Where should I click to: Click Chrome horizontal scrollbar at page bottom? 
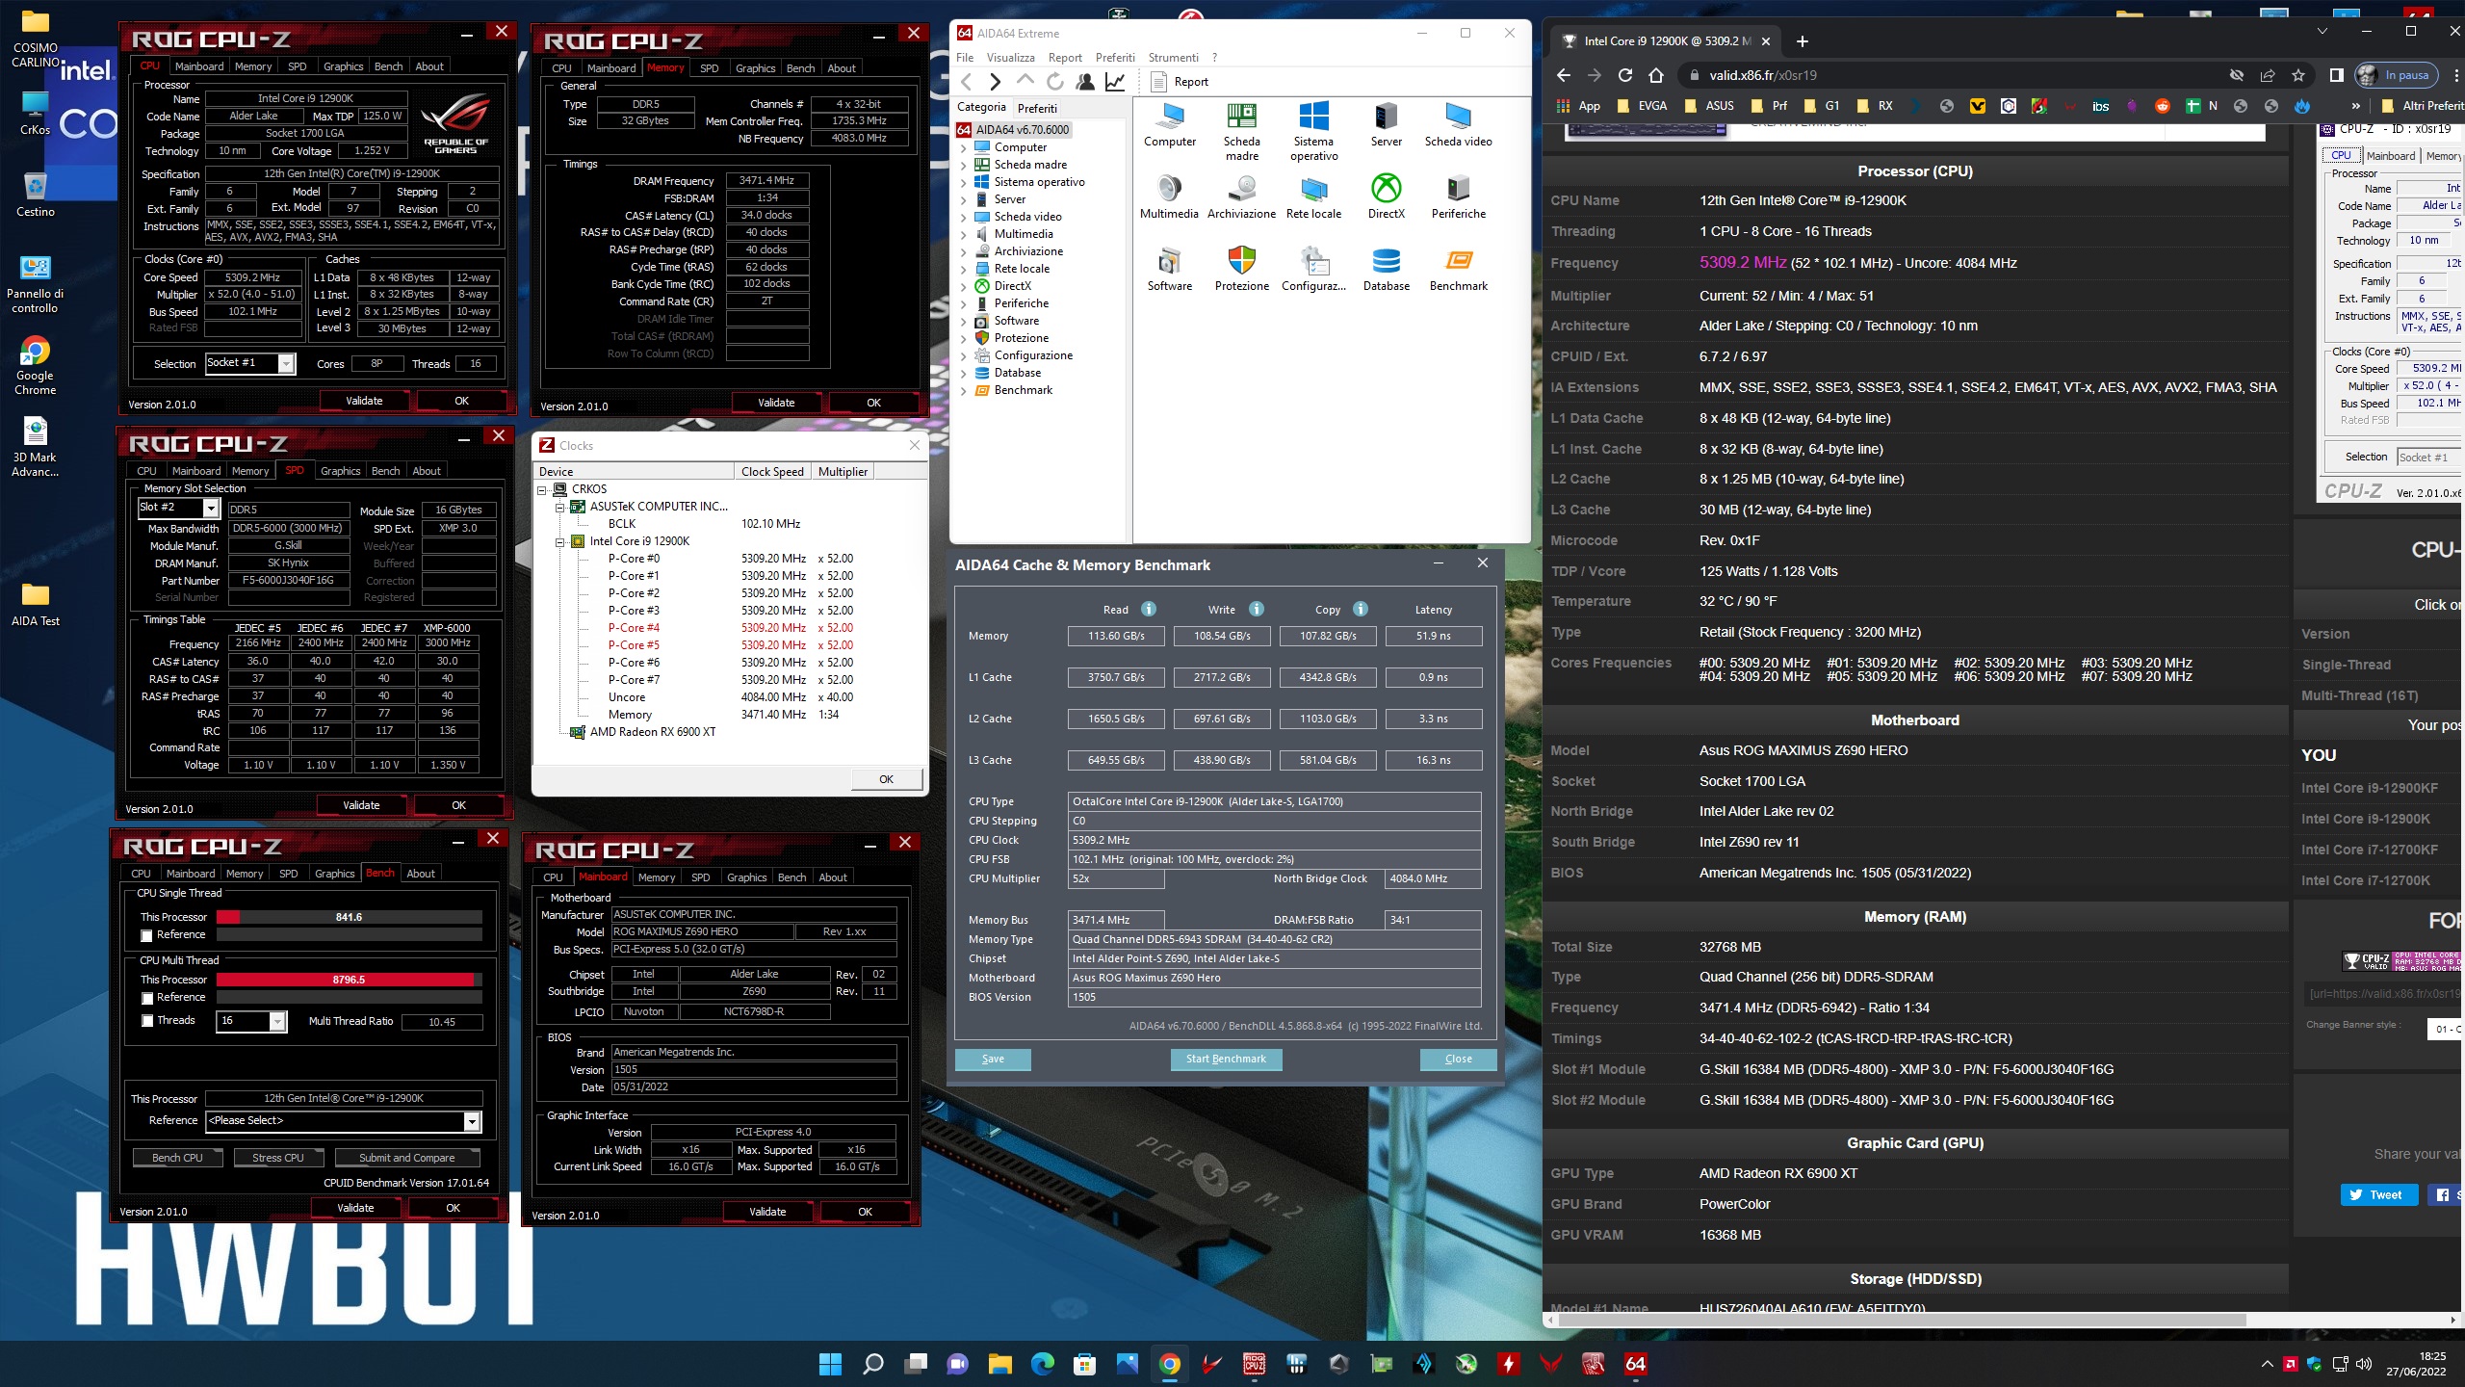point(1902,1320)
